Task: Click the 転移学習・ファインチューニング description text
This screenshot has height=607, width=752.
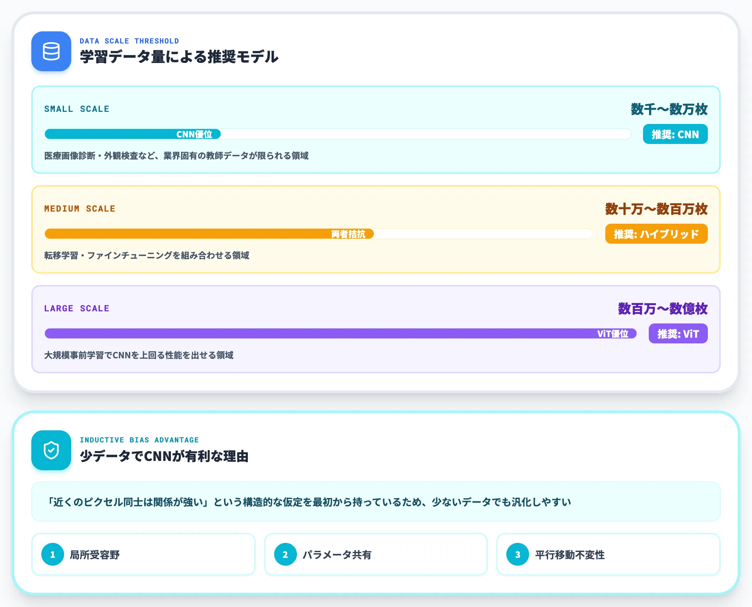Action: click(147, 255)
